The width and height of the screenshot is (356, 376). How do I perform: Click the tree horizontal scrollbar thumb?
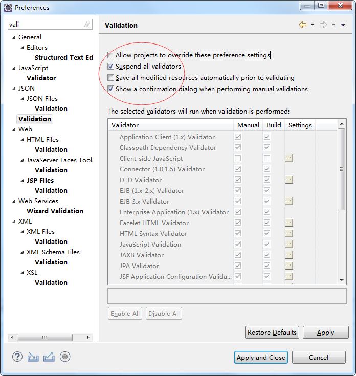pyautogui.click(x=45, y=337)
